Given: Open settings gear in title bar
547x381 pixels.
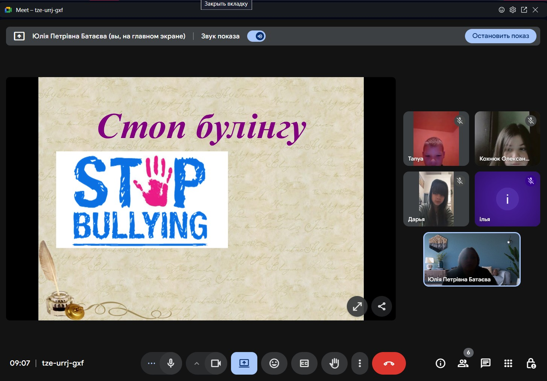Looking at the screenshot, I should coord(513,10).
